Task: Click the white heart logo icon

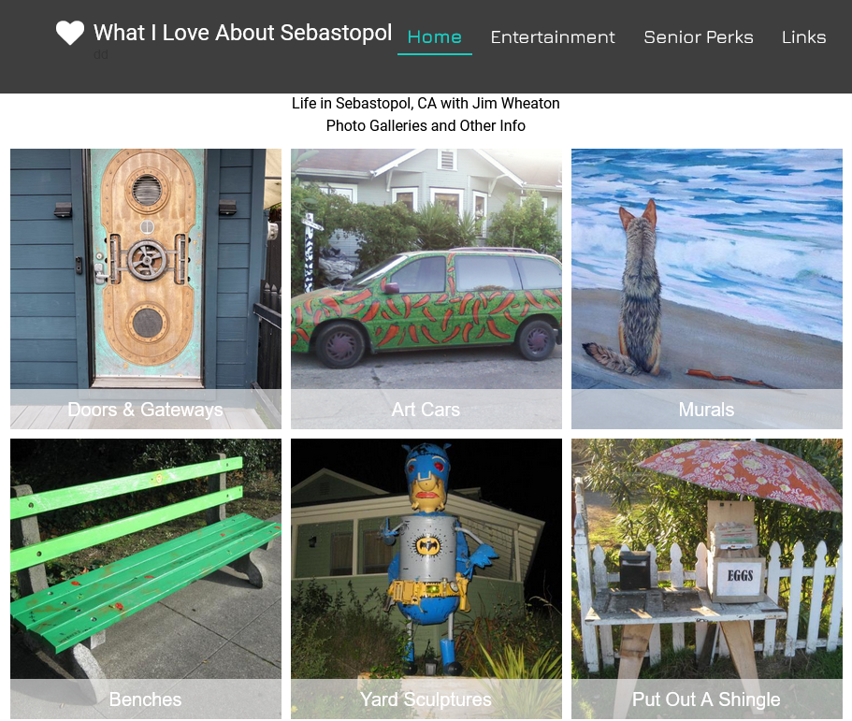Action: (70, 34)
